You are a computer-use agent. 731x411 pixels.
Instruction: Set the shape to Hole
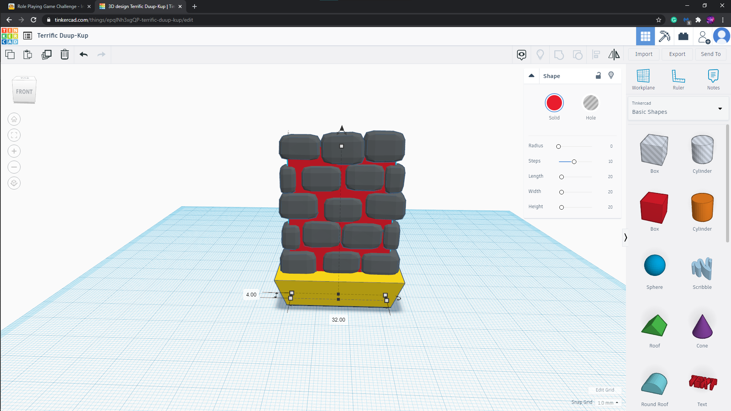click(x=591, y=103)
